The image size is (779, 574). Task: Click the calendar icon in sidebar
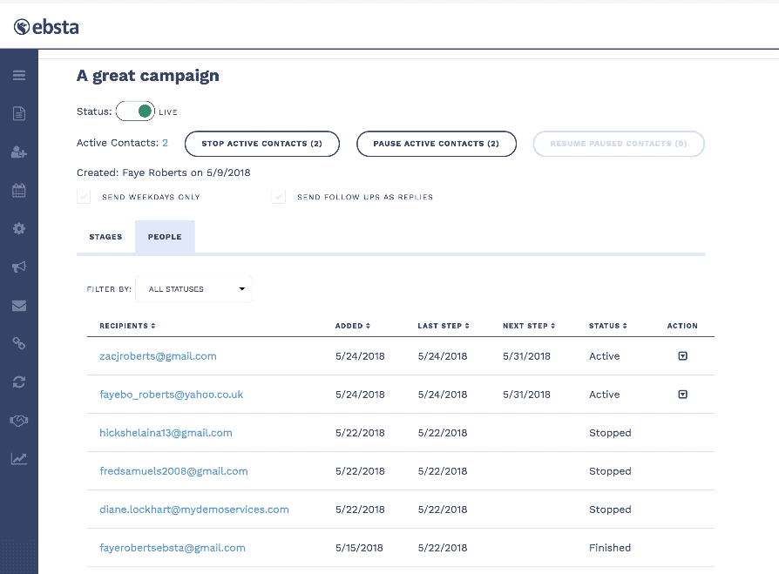point(19,190)
